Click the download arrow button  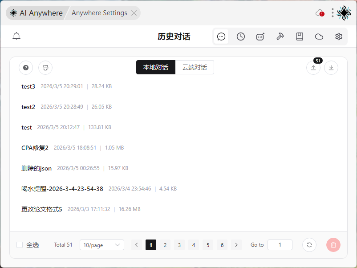click(331, 68)
